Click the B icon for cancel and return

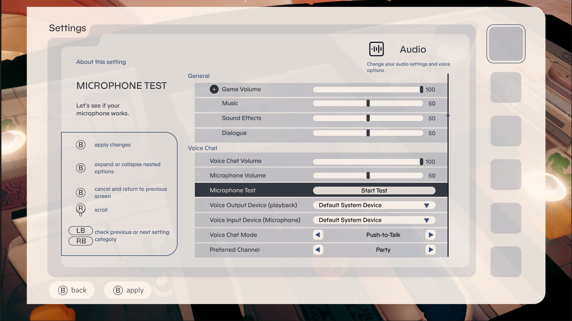coord(80,192)
